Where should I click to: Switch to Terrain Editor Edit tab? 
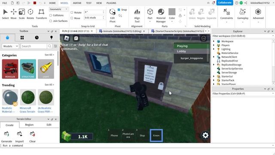pyautogui.click(x=49, y=125)
